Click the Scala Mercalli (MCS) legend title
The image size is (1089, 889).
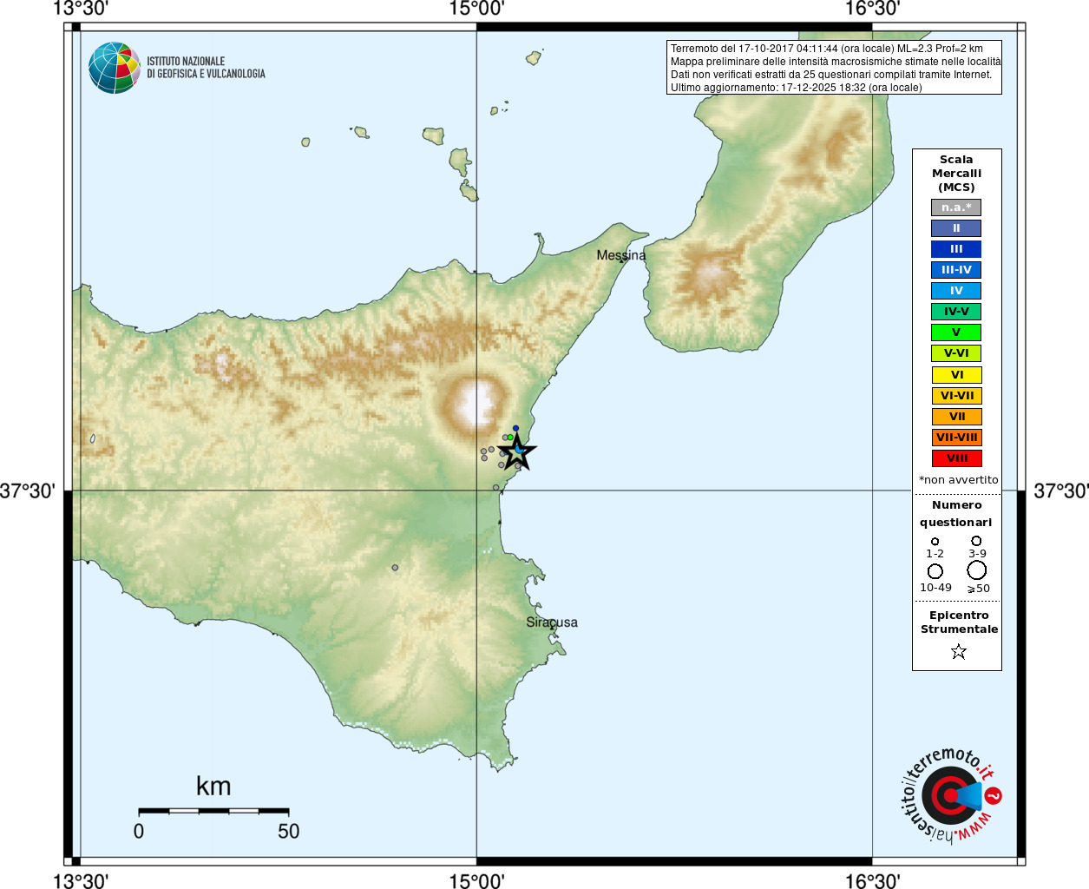point(956,174)
